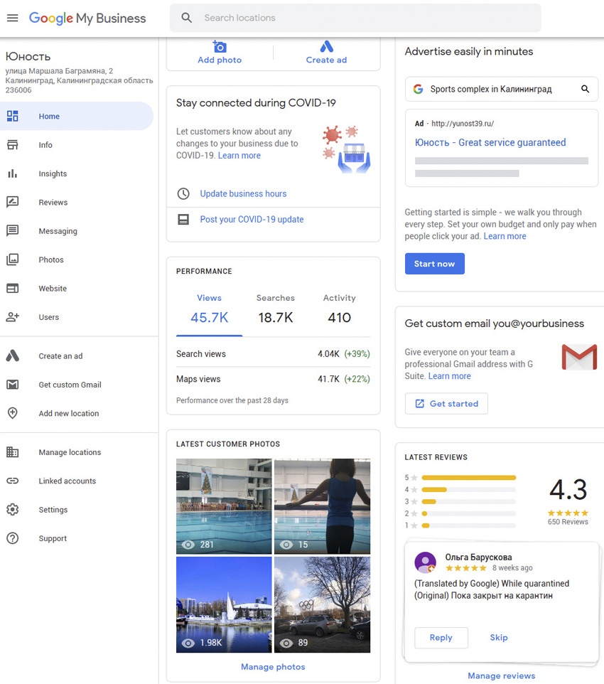The width and height of the screenshot is (604, 684).
Task: Open the pool photo with 281 views
Action: coord(224,506)
